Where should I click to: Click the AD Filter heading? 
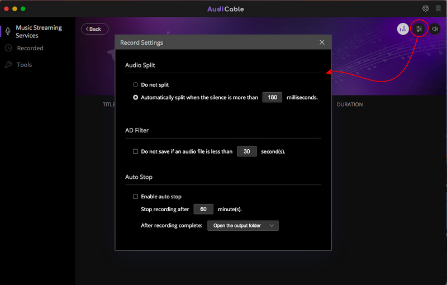tap(137, 130)
